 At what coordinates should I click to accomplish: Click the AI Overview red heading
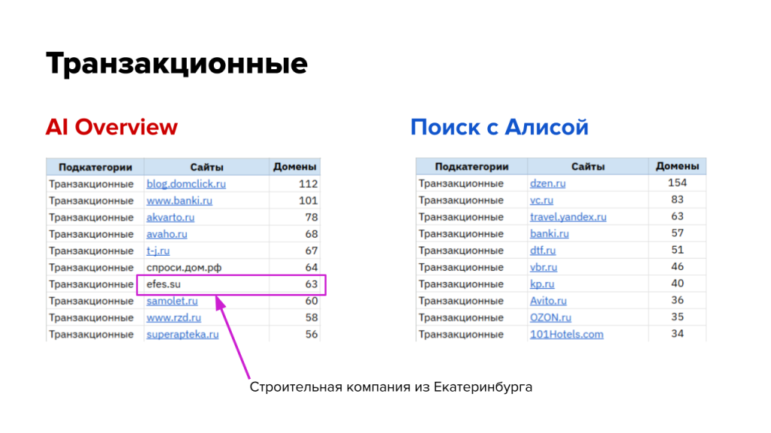click(x=111, y=127)
